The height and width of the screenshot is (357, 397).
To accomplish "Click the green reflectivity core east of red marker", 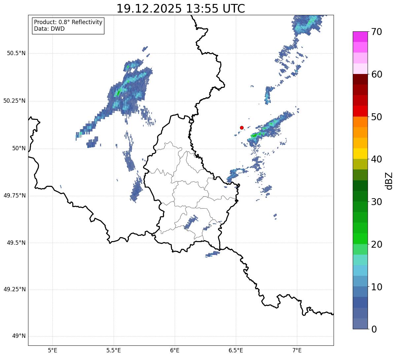I will [254, 135].
